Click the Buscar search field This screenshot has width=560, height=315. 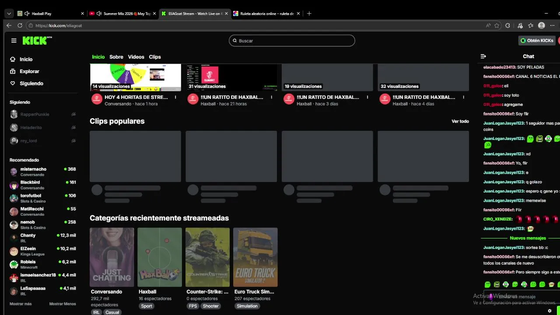[x=292, y=41]
